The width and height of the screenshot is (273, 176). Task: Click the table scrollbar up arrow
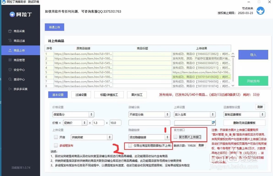(233, 54)
